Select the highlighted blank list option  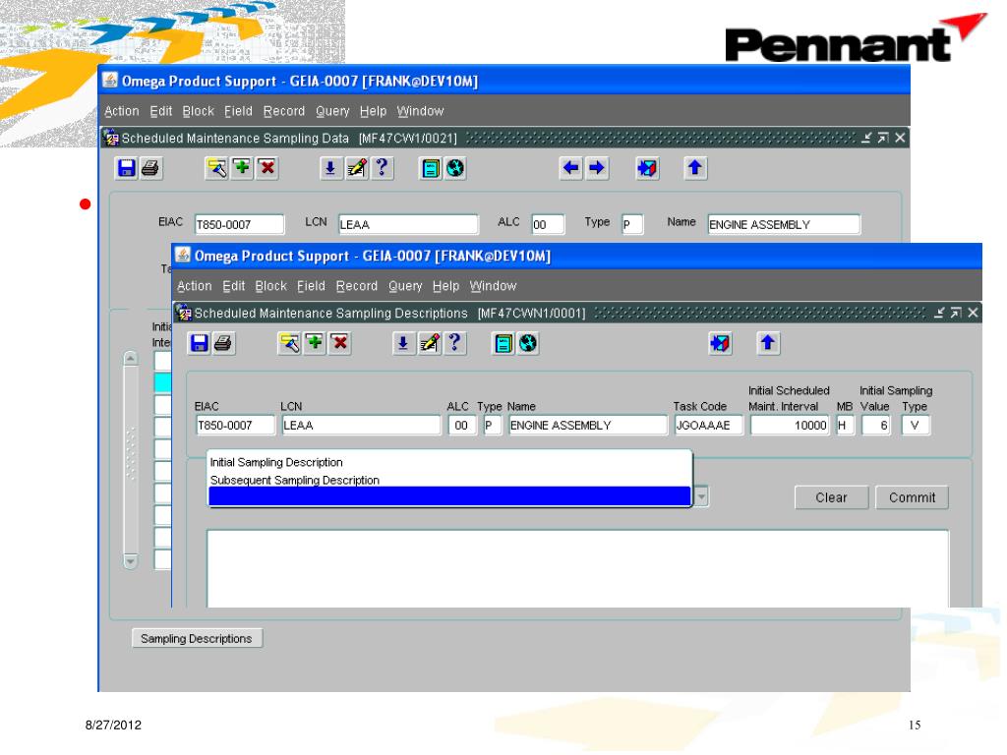pos(449,496)
